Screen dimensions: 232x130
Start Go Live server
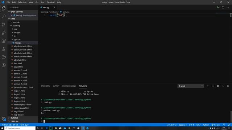pyautogui.click(x=216, y=125)
